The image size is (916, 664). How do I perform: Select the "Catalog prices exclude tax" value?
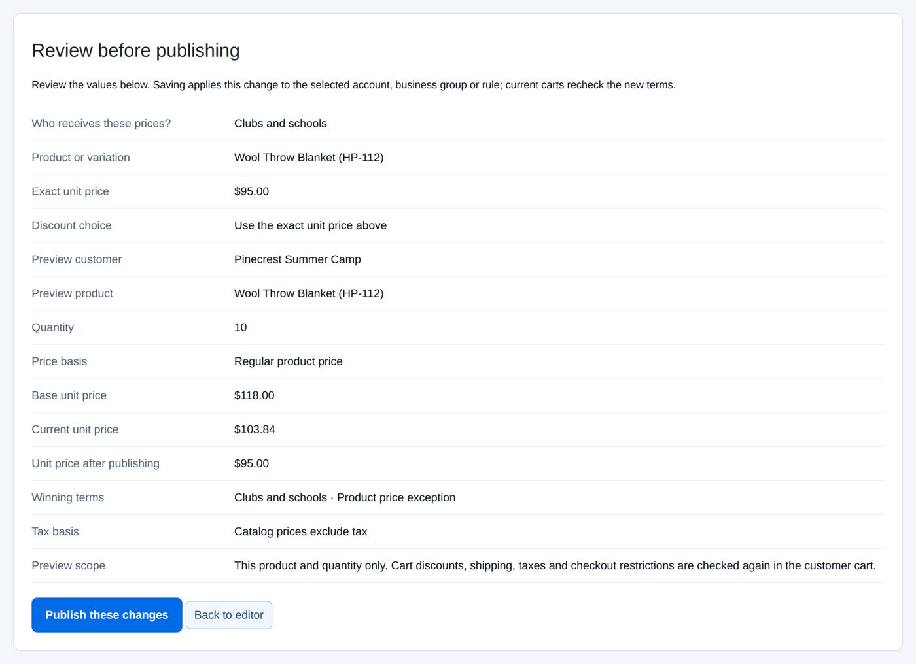coord(301,531)
